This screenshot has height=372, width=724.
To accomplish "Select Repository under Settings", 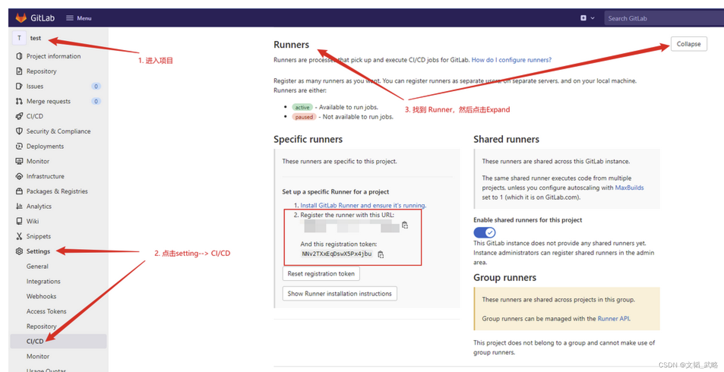I will 41,326.
